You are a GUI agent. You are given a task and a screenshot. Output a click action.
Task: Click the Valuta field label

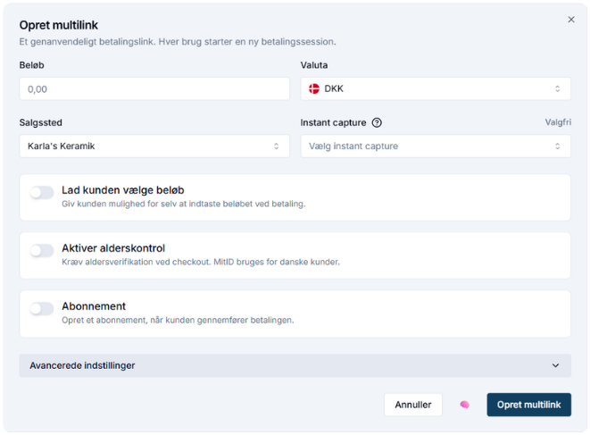coord(314,65)
